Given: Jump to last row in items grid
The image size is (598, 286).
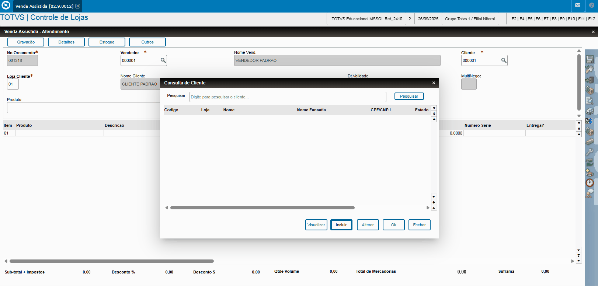Looking at the screenshot, I should (x=579, y=261).
